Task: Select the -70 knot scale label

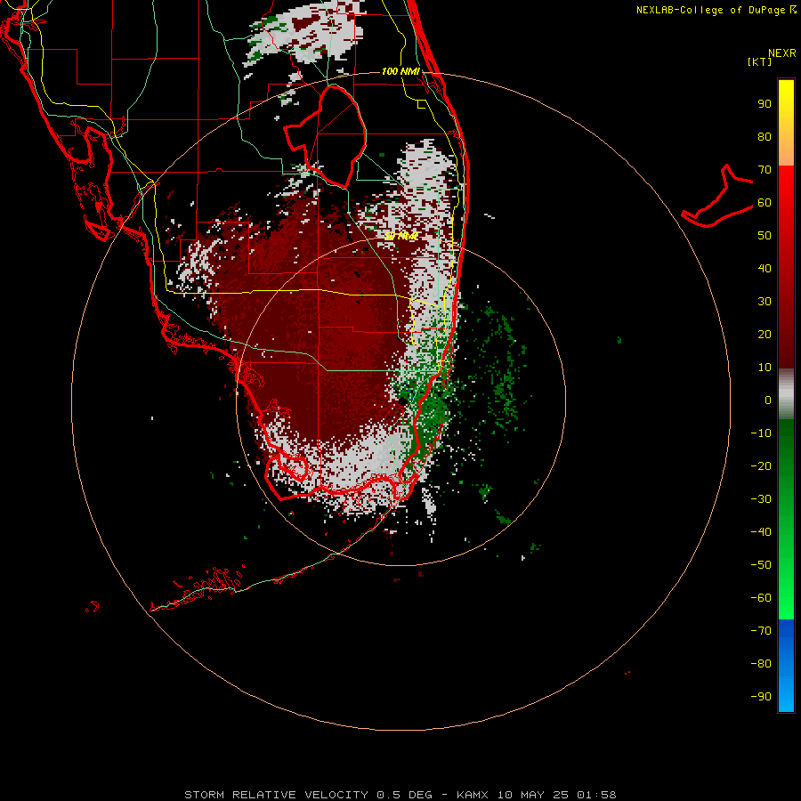Action: [x=761, y=631]
